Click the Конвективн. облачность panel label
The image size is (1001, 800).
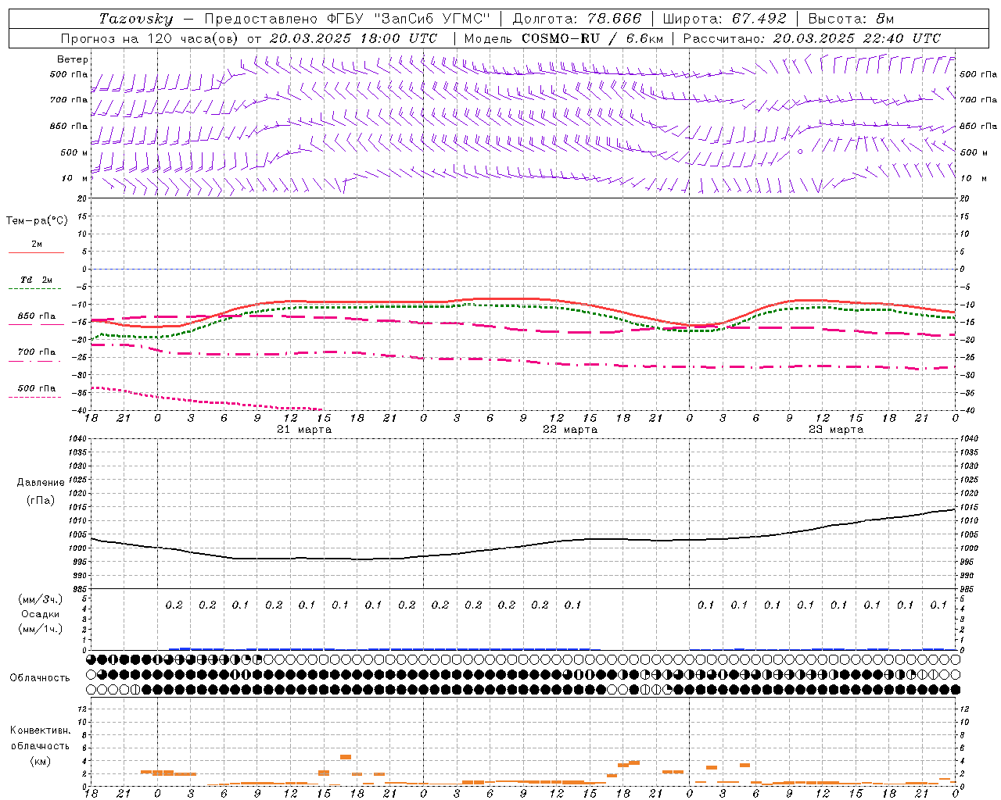(x=40, y=738)
